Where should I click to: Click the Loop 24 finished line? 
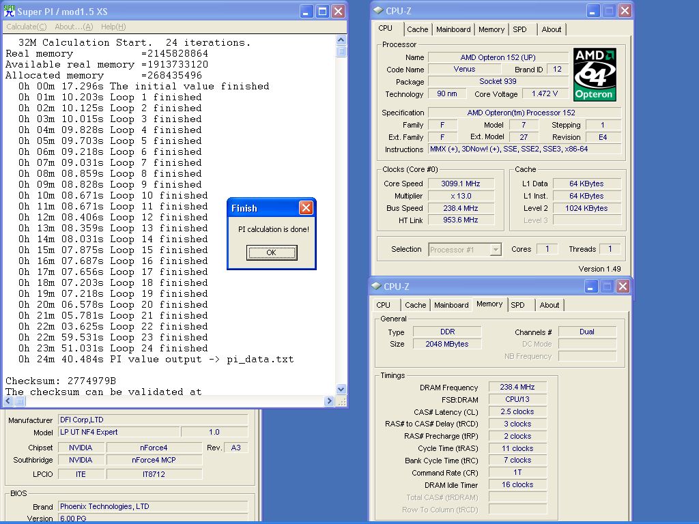(x=113, y=349)
